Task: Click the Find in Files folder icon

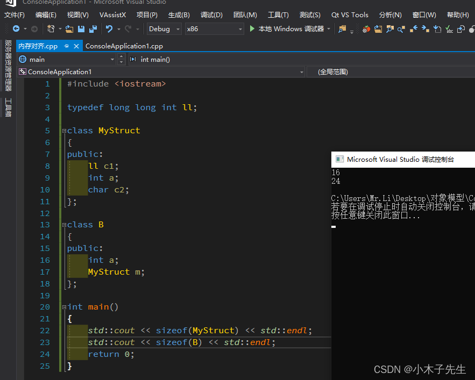Action: coord(342,29)
